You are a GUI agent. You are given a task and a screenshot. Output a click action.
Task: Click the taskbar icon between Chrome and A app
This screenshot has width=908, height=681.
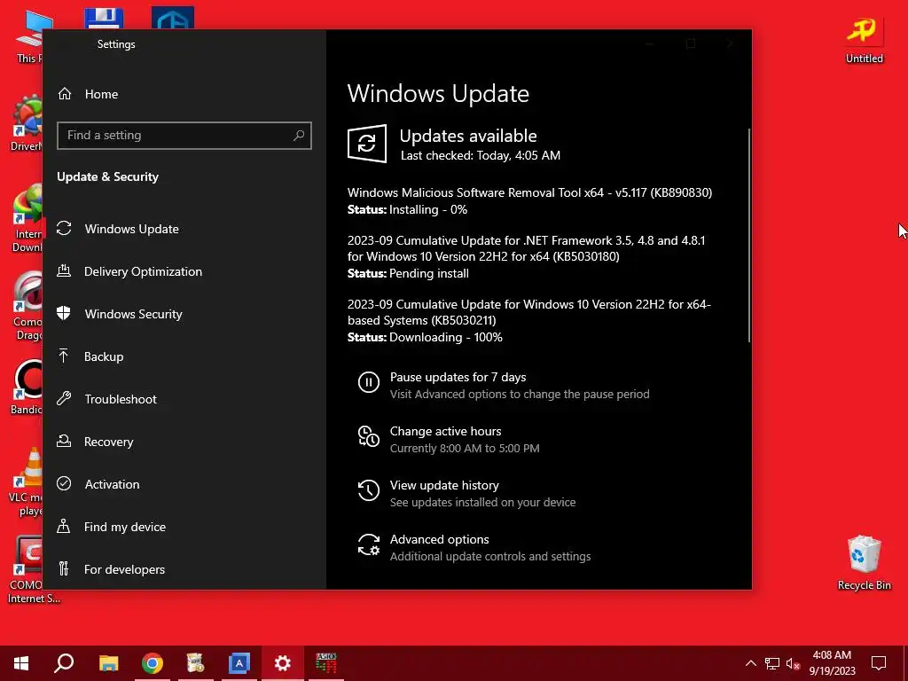pyautogui.click(x=196, y=663)
